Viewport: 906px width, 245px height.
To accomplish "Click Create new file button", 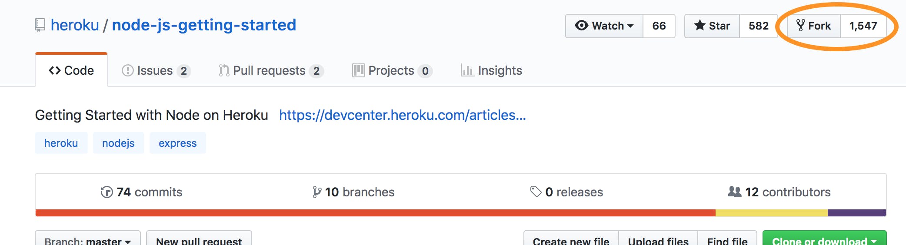I will tap(571, 238).
